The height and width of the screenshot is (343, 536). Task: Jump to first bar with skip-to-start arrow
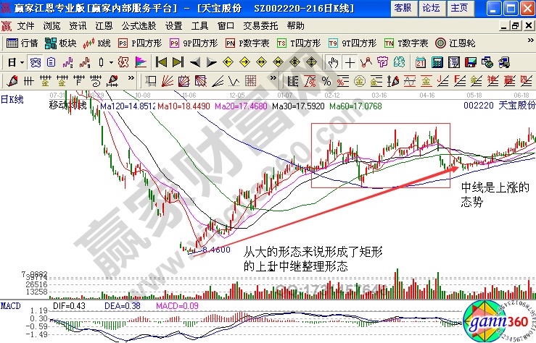[x=161, y=62]
